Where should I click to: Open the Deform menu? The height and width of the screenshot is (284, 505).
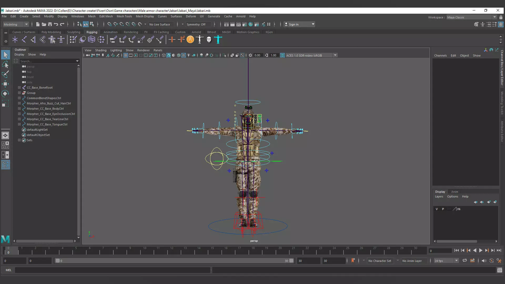coord(191,16)
